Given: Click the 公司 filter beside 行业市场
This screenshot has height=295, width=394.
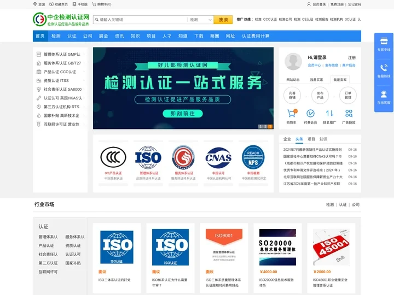Looking at the screenshot, I should point(356,205).
